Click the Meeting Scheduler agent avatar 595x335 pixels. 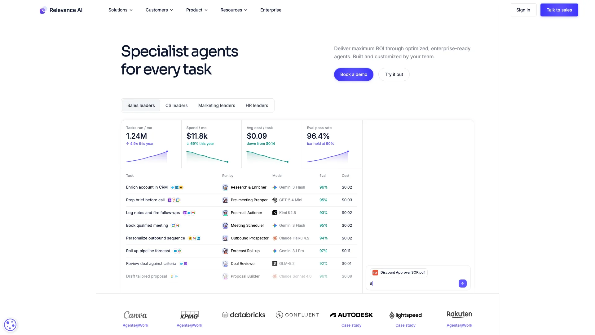(225, 226)
